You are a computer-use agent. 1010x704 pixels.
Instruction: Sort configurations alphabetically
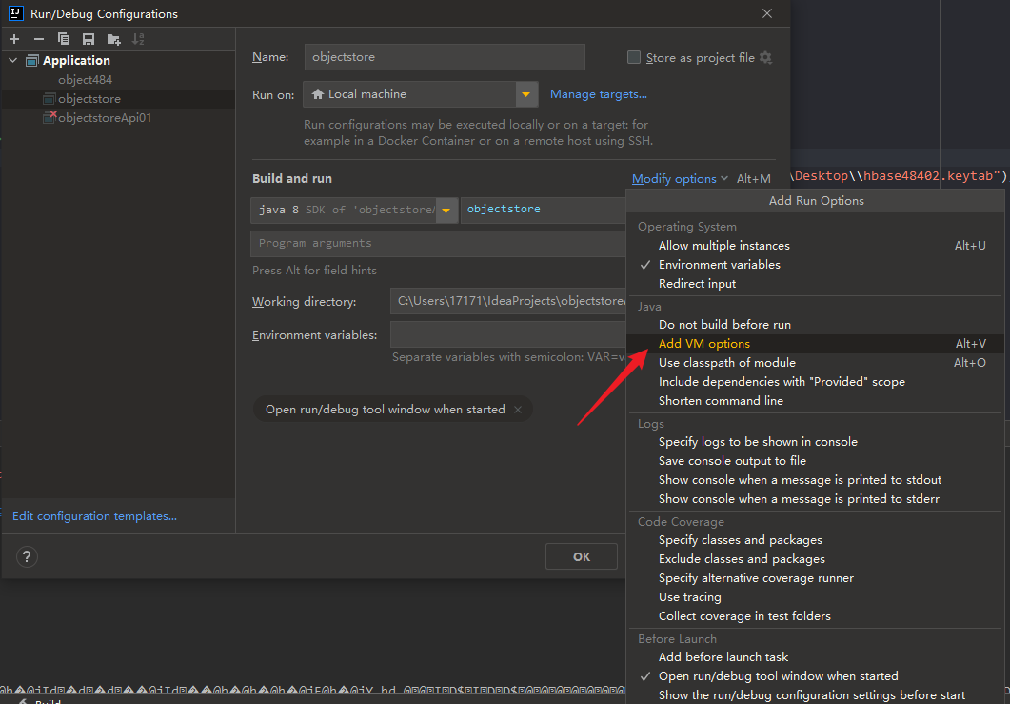[139, 39]
